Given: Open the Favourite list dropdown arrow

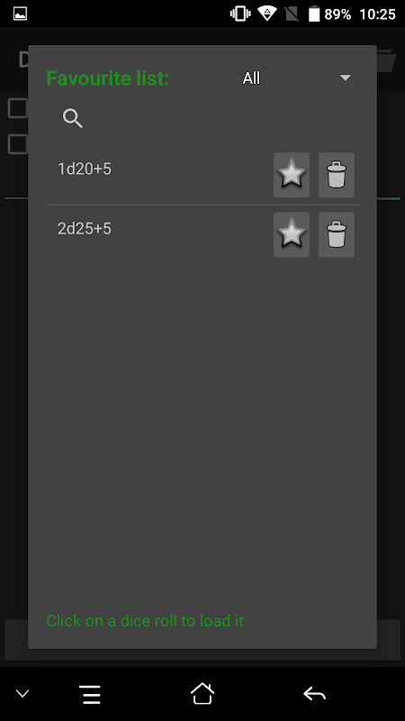Looking at the screenshot, I should (x=346, y=78).
